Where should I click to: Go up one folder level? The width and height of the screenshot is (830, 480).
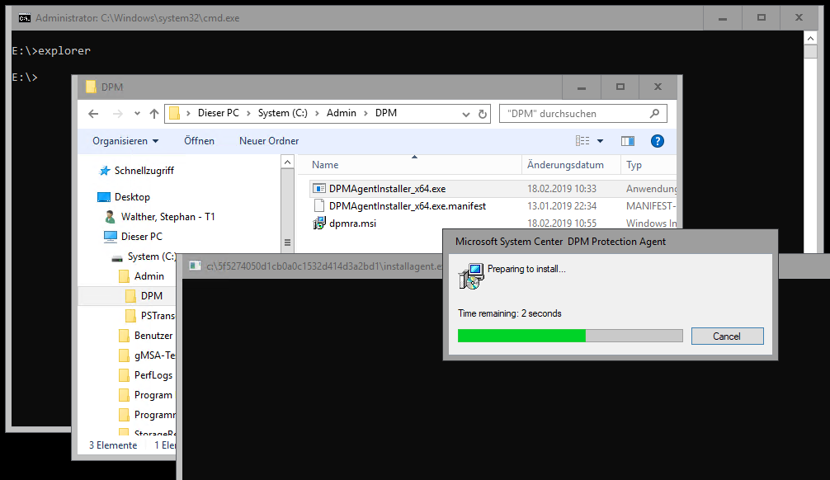[154, 114]
